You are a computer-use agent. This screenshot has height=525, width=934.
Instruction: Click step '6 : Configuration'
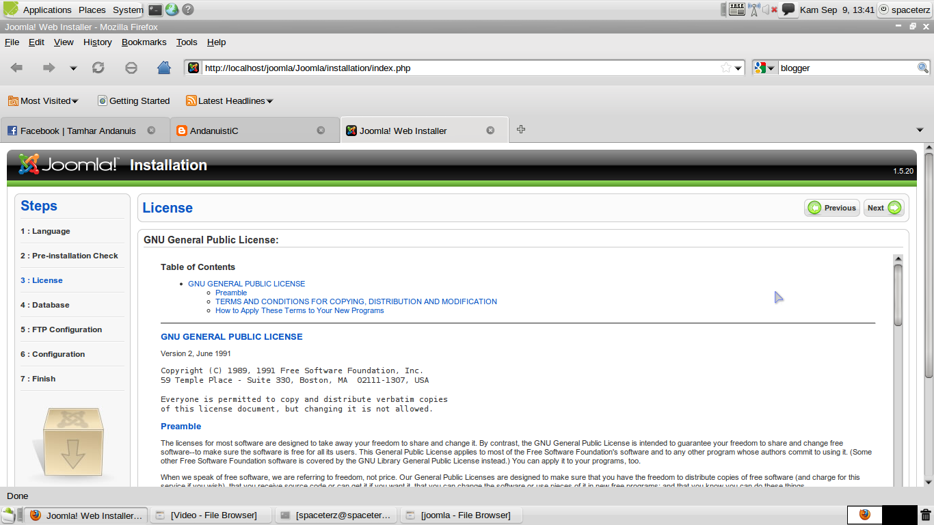pyautogui.click(x=53, y=354)
